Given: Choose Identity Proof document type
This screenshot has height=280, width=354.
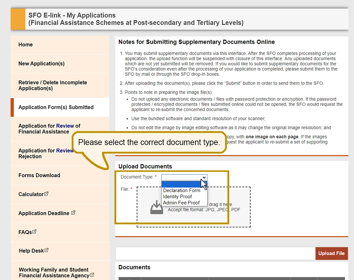Looking at the screenshot, I should pos(177,197).
